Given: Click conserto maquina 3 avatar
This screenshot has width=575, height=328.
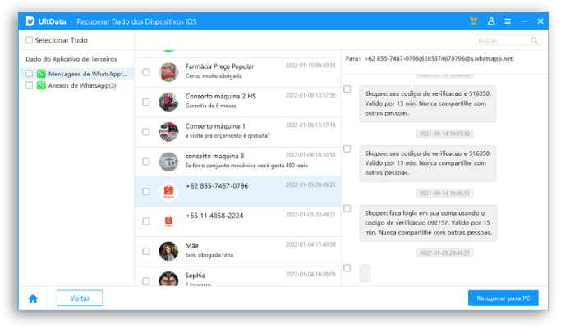Looking at the screenshot, I should tap(168, 162).
